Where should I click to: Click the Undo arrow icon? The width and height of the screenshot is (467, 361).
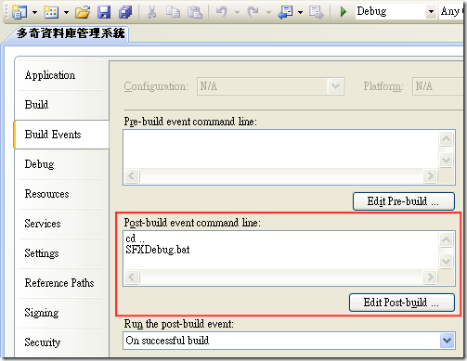click(x=222, y=12)
